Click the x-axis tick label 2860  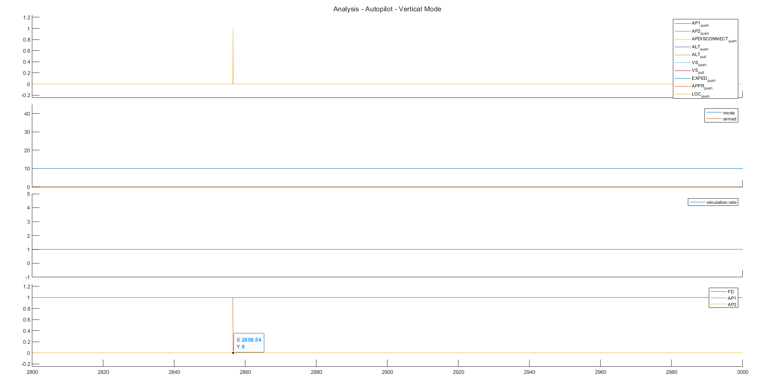[x=245, y=372]
